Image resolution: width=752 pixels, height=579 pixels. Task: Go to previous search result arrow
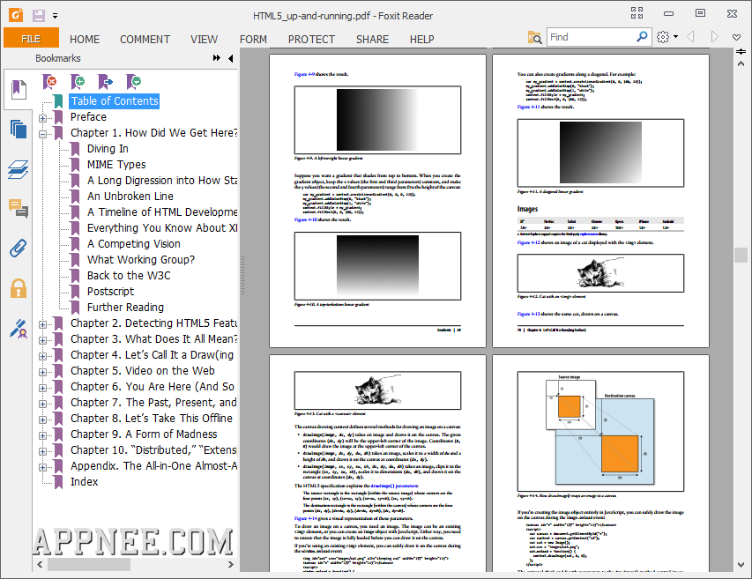[690, 36]
